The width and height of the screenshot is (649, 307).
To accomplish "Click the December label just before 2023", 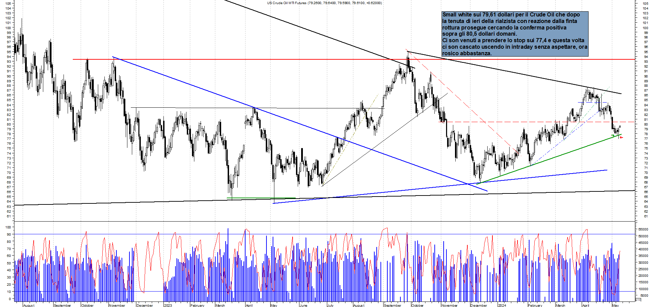I will (x=145, y=305).
